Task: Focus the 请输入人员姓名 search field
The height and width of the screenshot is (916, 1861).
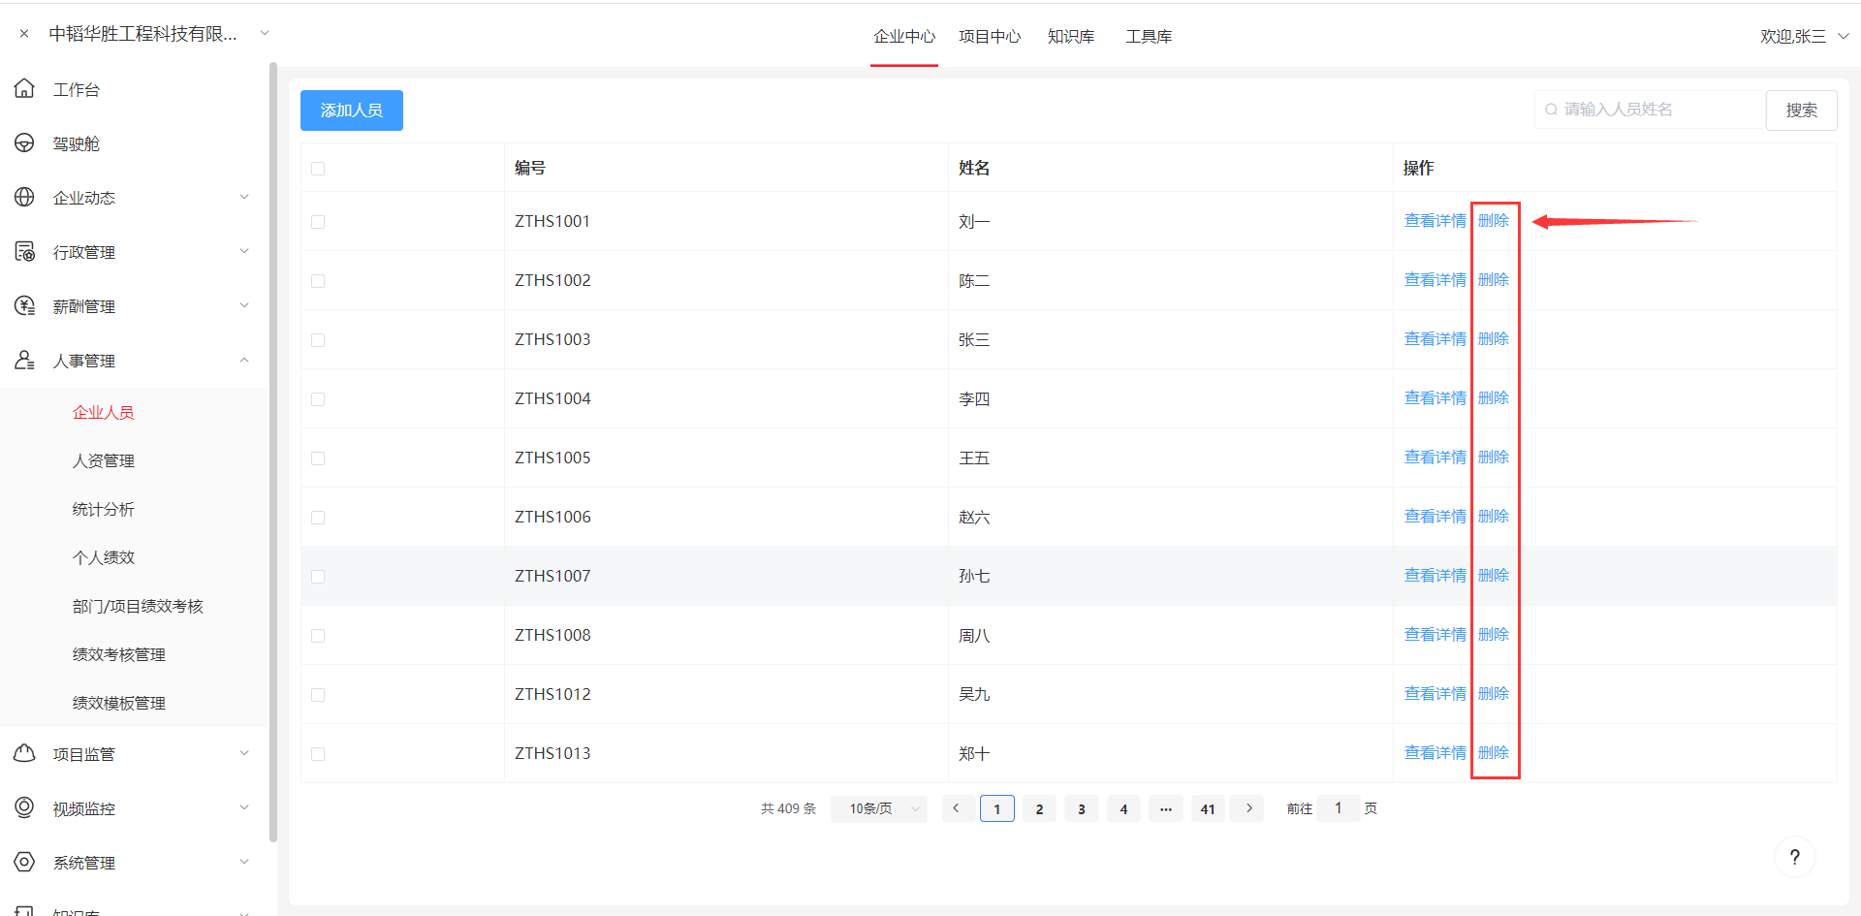Action: click(x=1650, y=110)
